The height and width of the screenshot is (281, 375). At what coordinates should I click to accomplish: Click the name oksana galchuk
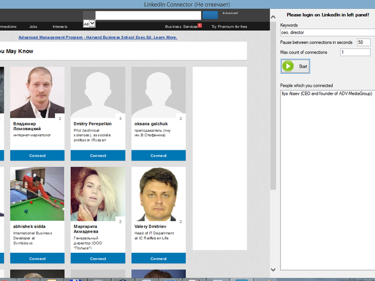click(151, 124)
